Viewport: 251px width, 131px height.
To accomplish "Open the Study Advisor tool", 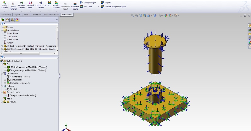I will click(4, 5).
